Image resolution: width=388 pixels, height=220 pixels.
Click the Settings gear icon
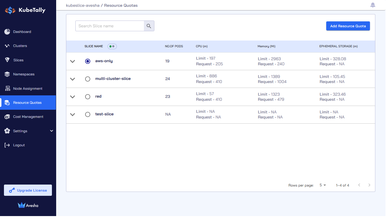coord(7,131)
